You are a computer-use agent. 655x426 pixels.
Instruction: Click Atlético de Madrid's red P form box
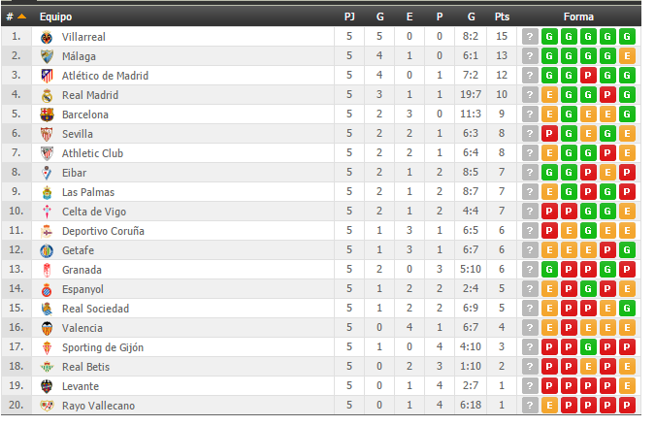click(x=588, y=76)
